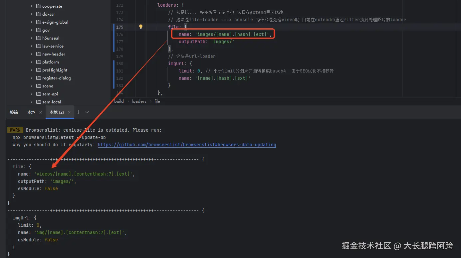Click the law-service folder icon
This screenshot has height=258, width=461.
pyautogui.click(x=38, y=46)
